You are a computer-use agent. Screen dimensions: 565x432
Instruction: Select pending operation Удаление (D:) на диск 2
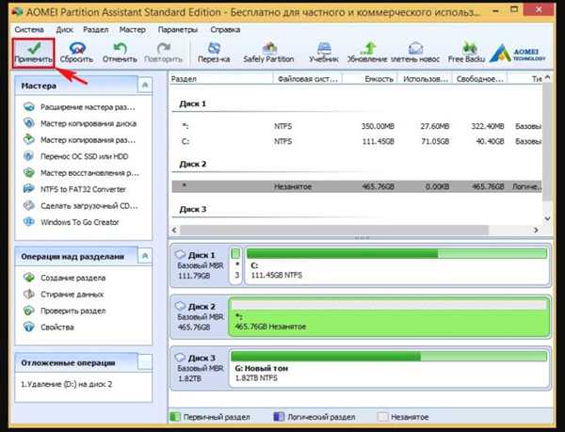(66, 384)
